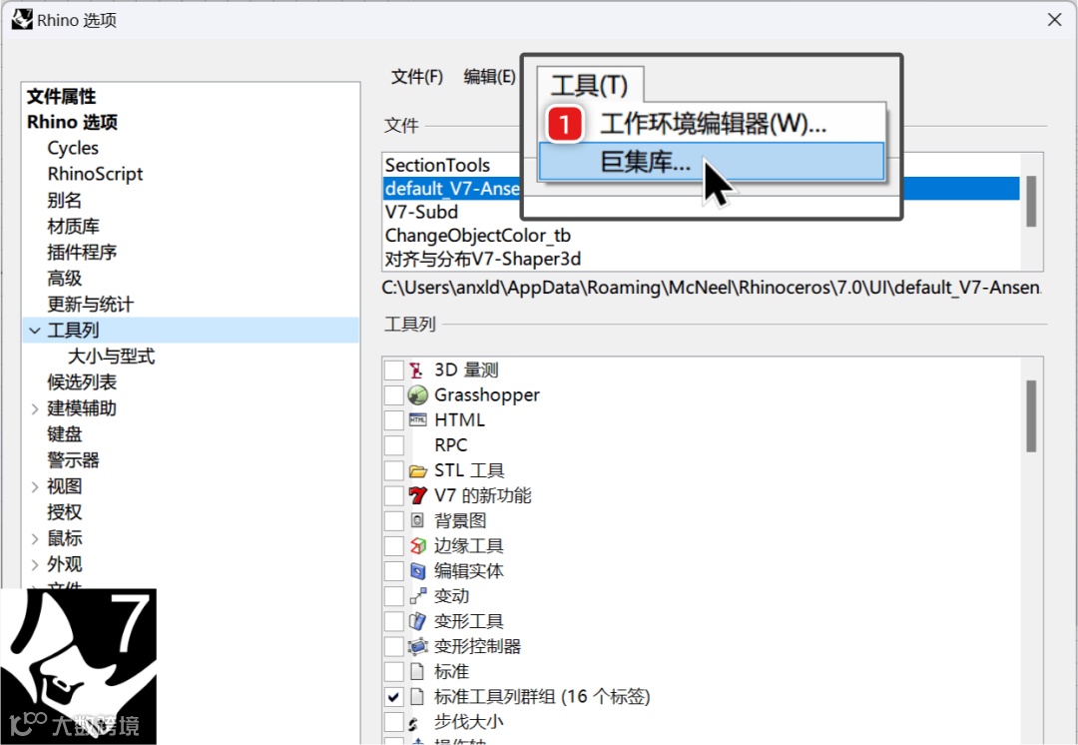The width and height of the screenshot is (1078, 745).
Task: Select ChangeObjectColor_tb file entry
Action: [x=478, y=236]
